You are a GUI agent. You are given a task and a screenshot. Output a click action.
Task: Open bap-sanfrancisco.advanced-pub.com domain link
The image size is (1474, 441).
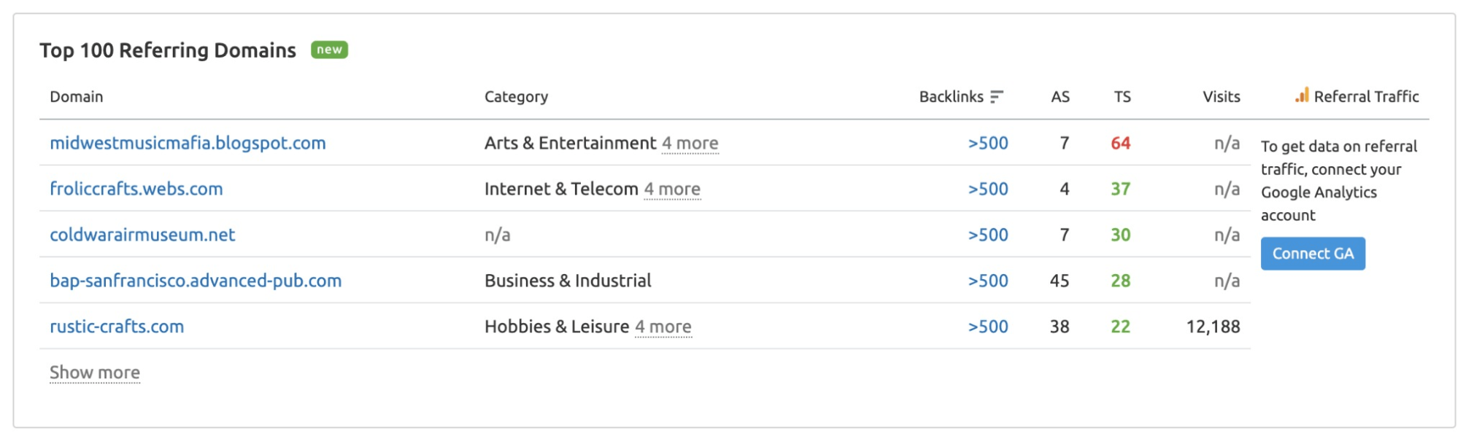click(196, 281)
